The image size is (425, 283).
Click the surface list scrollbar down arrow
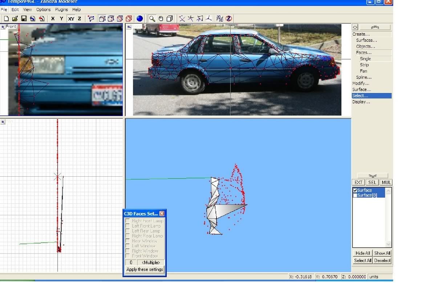(389, 244)
